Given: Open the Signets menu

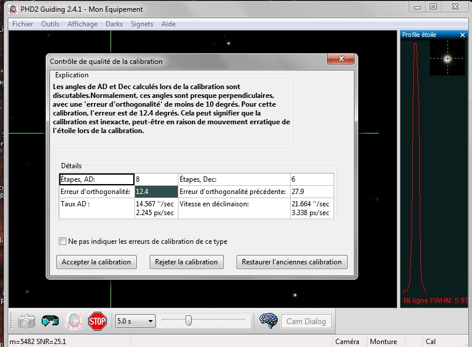Looking at the screenshot, I should (142, 24).
